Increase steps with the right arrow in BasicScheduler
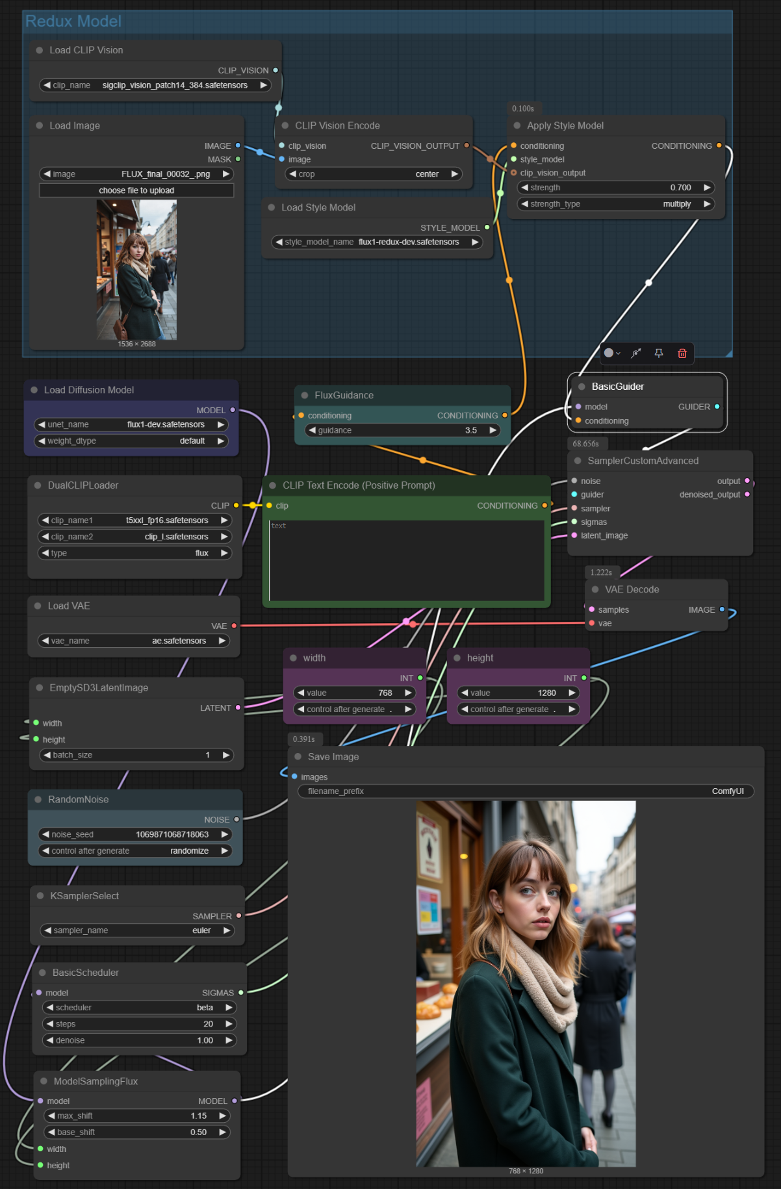Viewport: 781px width, 1189px height. pyautogui.click(x=229, y=1024)
